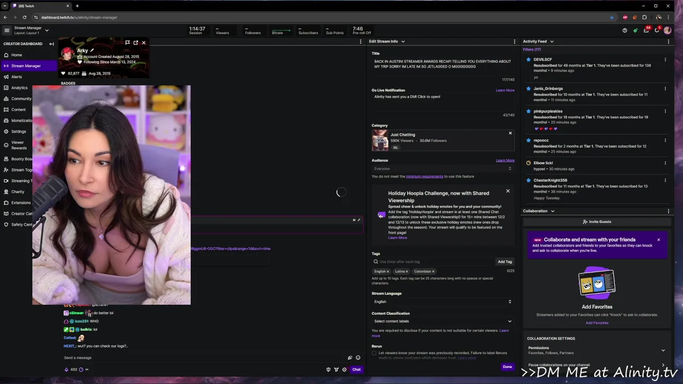Open Edit Stream Info panel options menu
The image size is (683, 384).
515,42
